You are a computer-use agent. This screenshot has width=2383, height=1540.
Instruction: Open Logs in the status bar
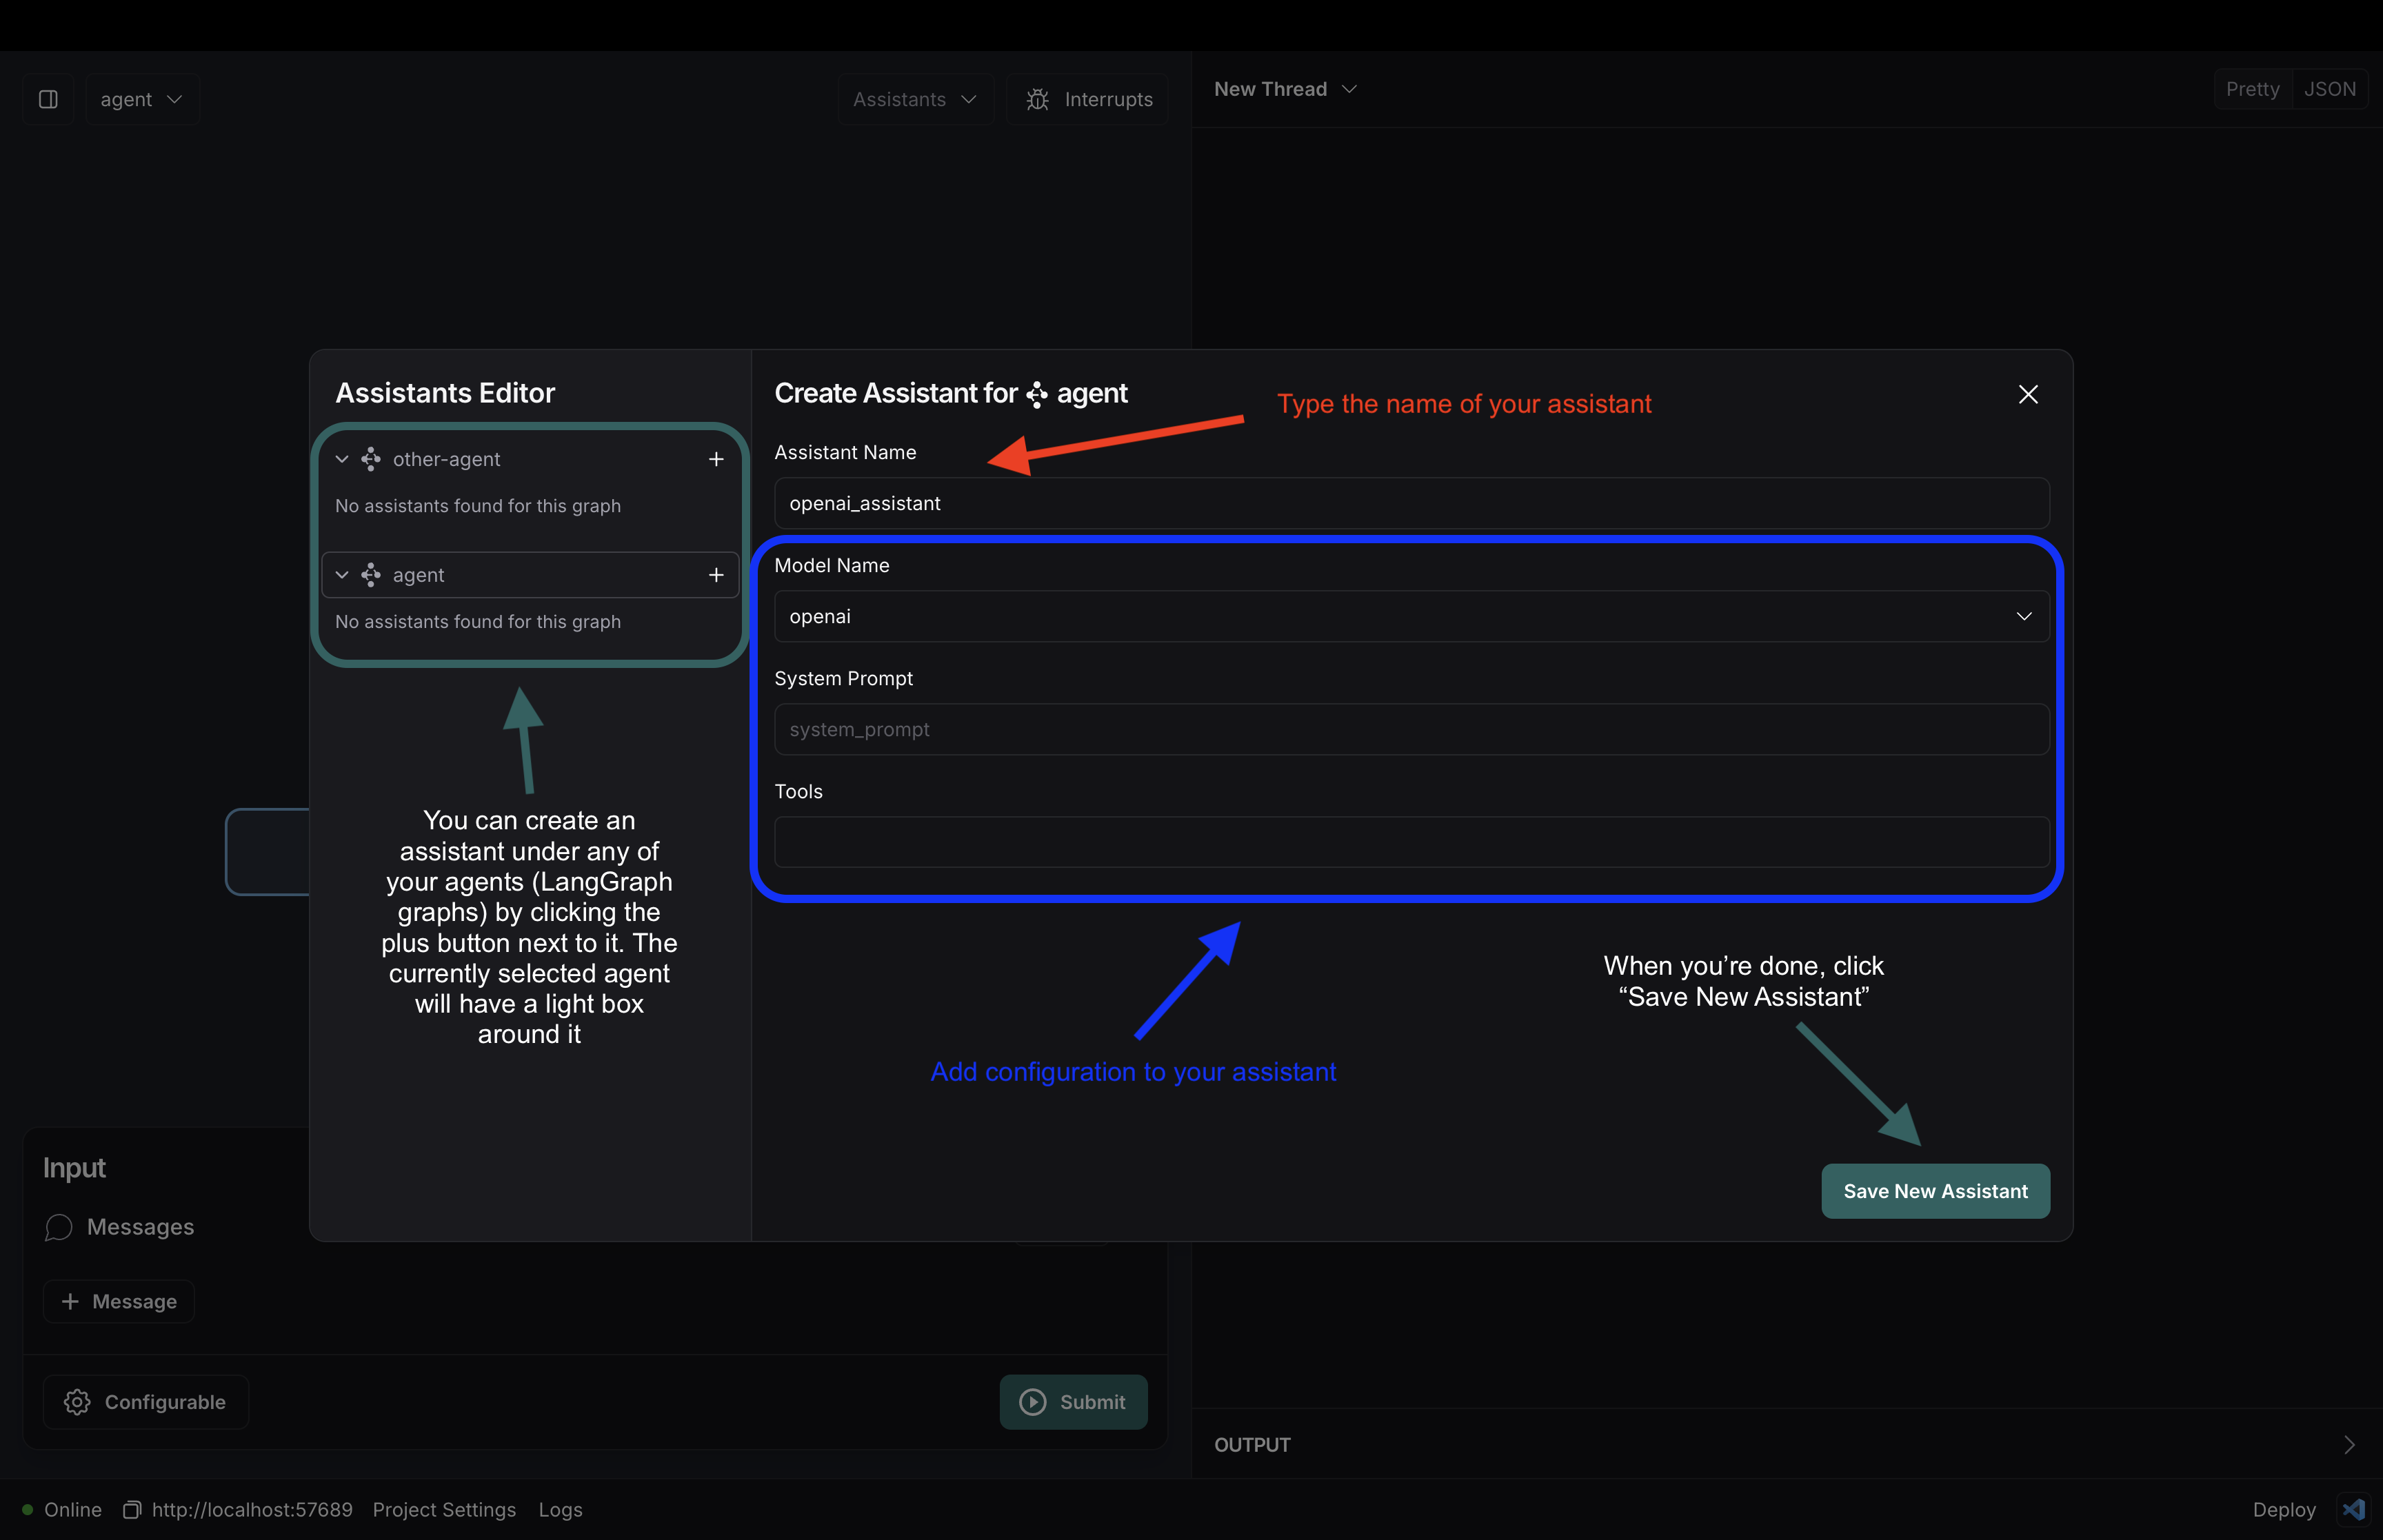click(x=560, y=1509)
